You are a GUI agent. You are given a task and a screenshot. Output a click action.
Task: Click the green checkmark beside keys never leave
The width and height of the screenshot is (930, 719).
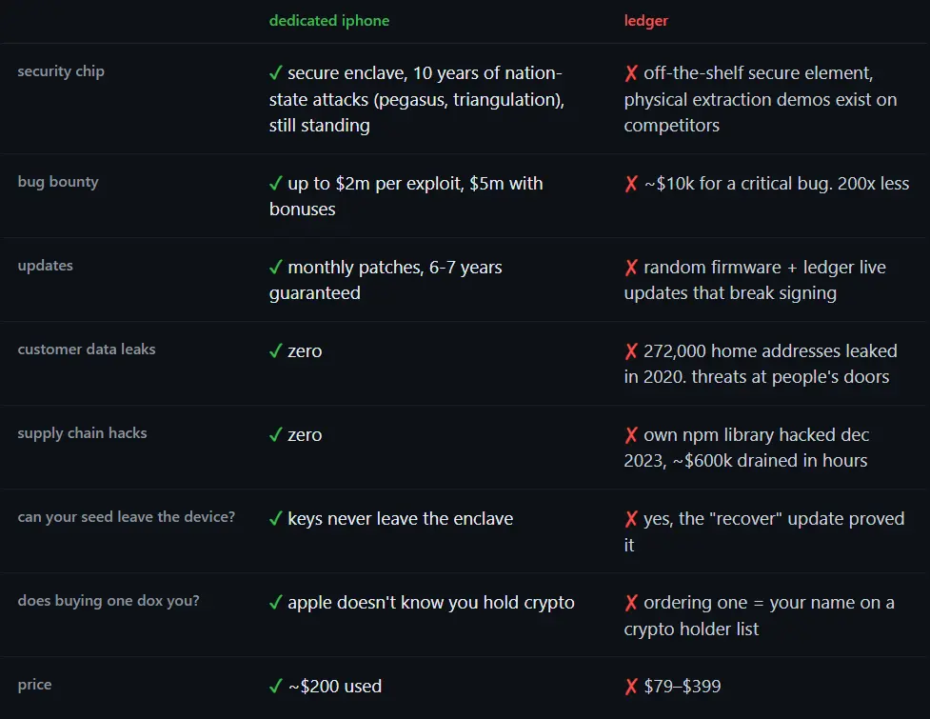275,518
